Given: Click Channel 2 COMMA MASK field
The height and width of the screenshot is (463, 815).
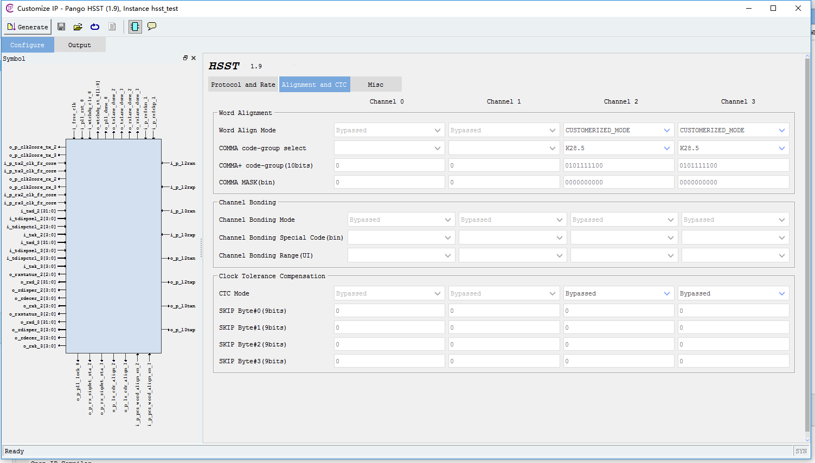Looking at the screenshot, I should click(619, 182).
